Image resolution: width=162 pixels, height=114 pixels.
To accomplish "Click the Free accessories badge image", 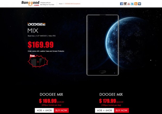I will tap(38, 61).
